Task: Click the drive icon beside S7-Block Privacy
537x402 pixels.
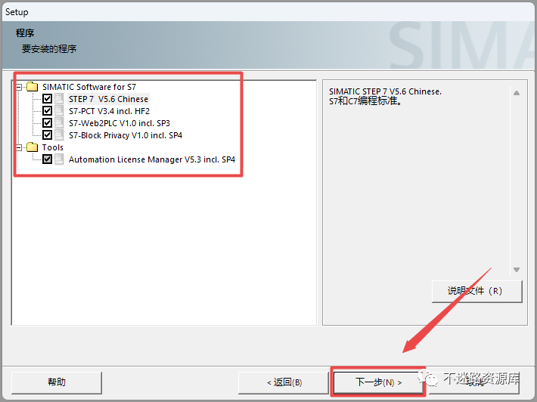Action: pyautogui.click(x=59, y=135)
